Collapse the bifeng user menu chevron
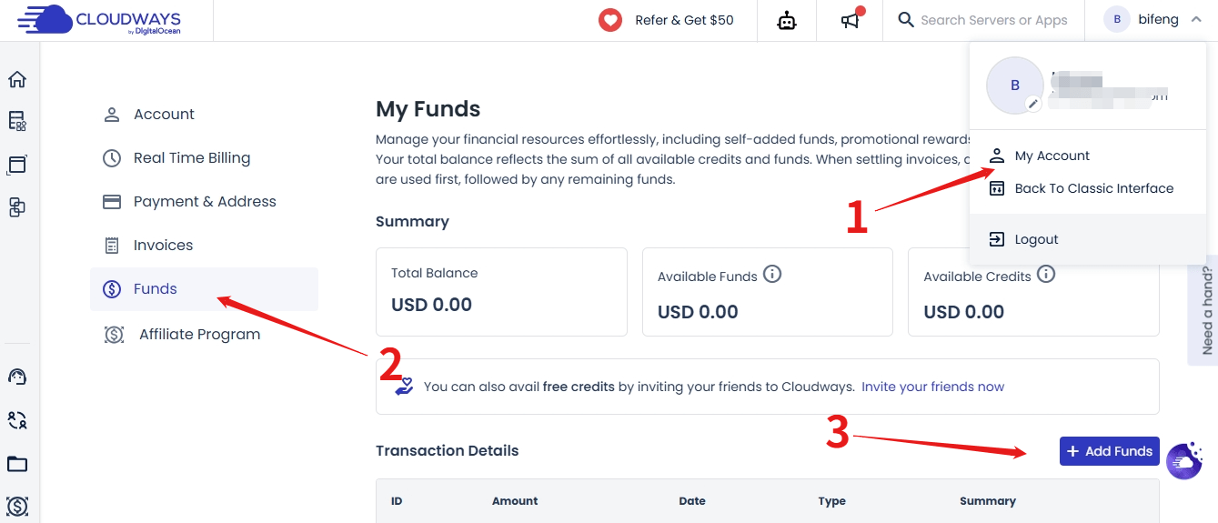This screenshot has width=1218, height=523. coord(1196,19)
